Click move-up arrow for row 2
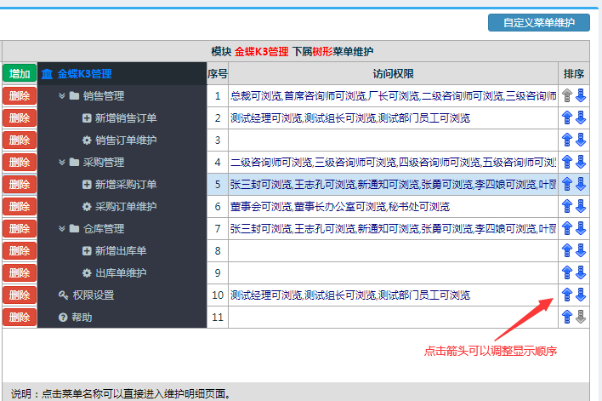 click(567, 117)
